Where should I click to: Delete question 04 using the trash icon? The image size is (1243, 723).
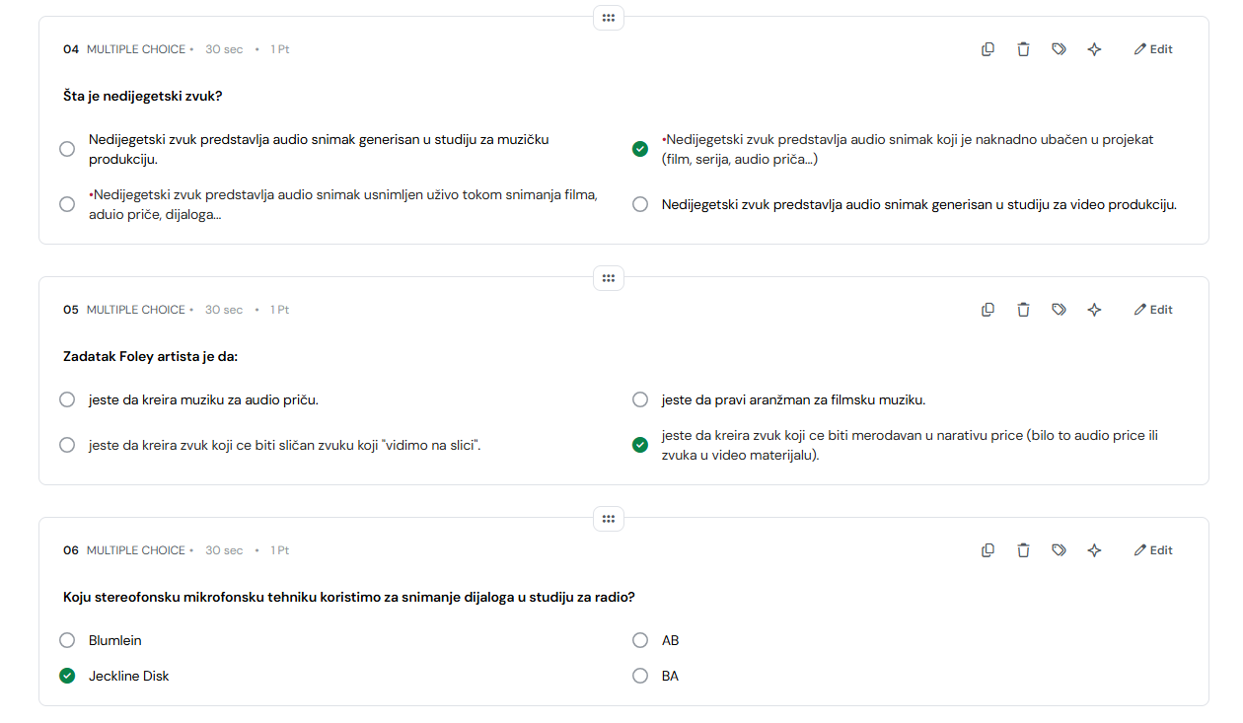[x=1023, y=49]
